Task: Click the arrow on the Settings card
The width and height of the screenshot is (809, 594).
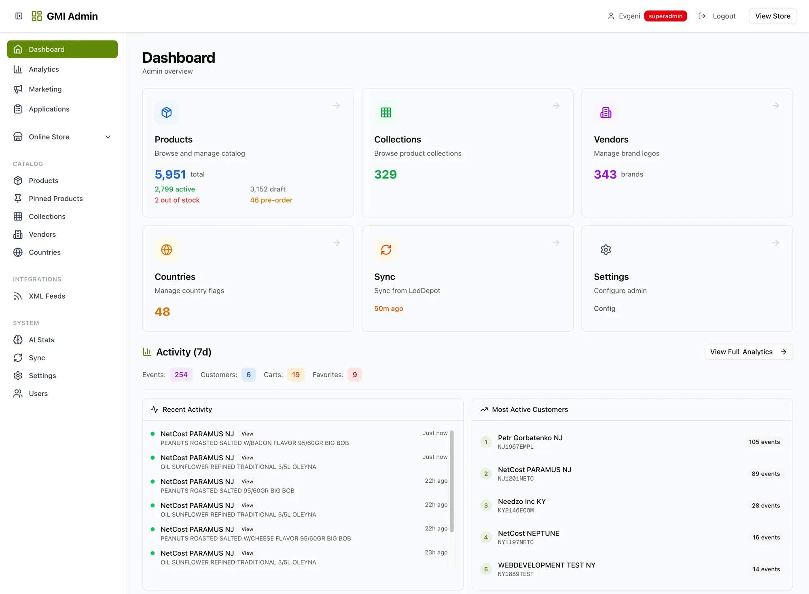Action: [775, 243]
